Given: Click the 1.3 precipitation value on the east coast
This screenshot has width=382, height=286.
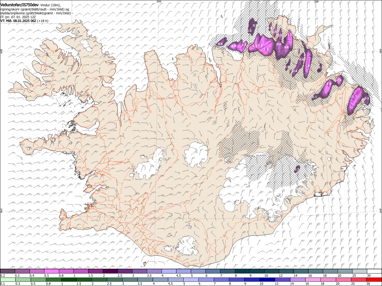Looking at the screenshot, I should pos(355,97).
